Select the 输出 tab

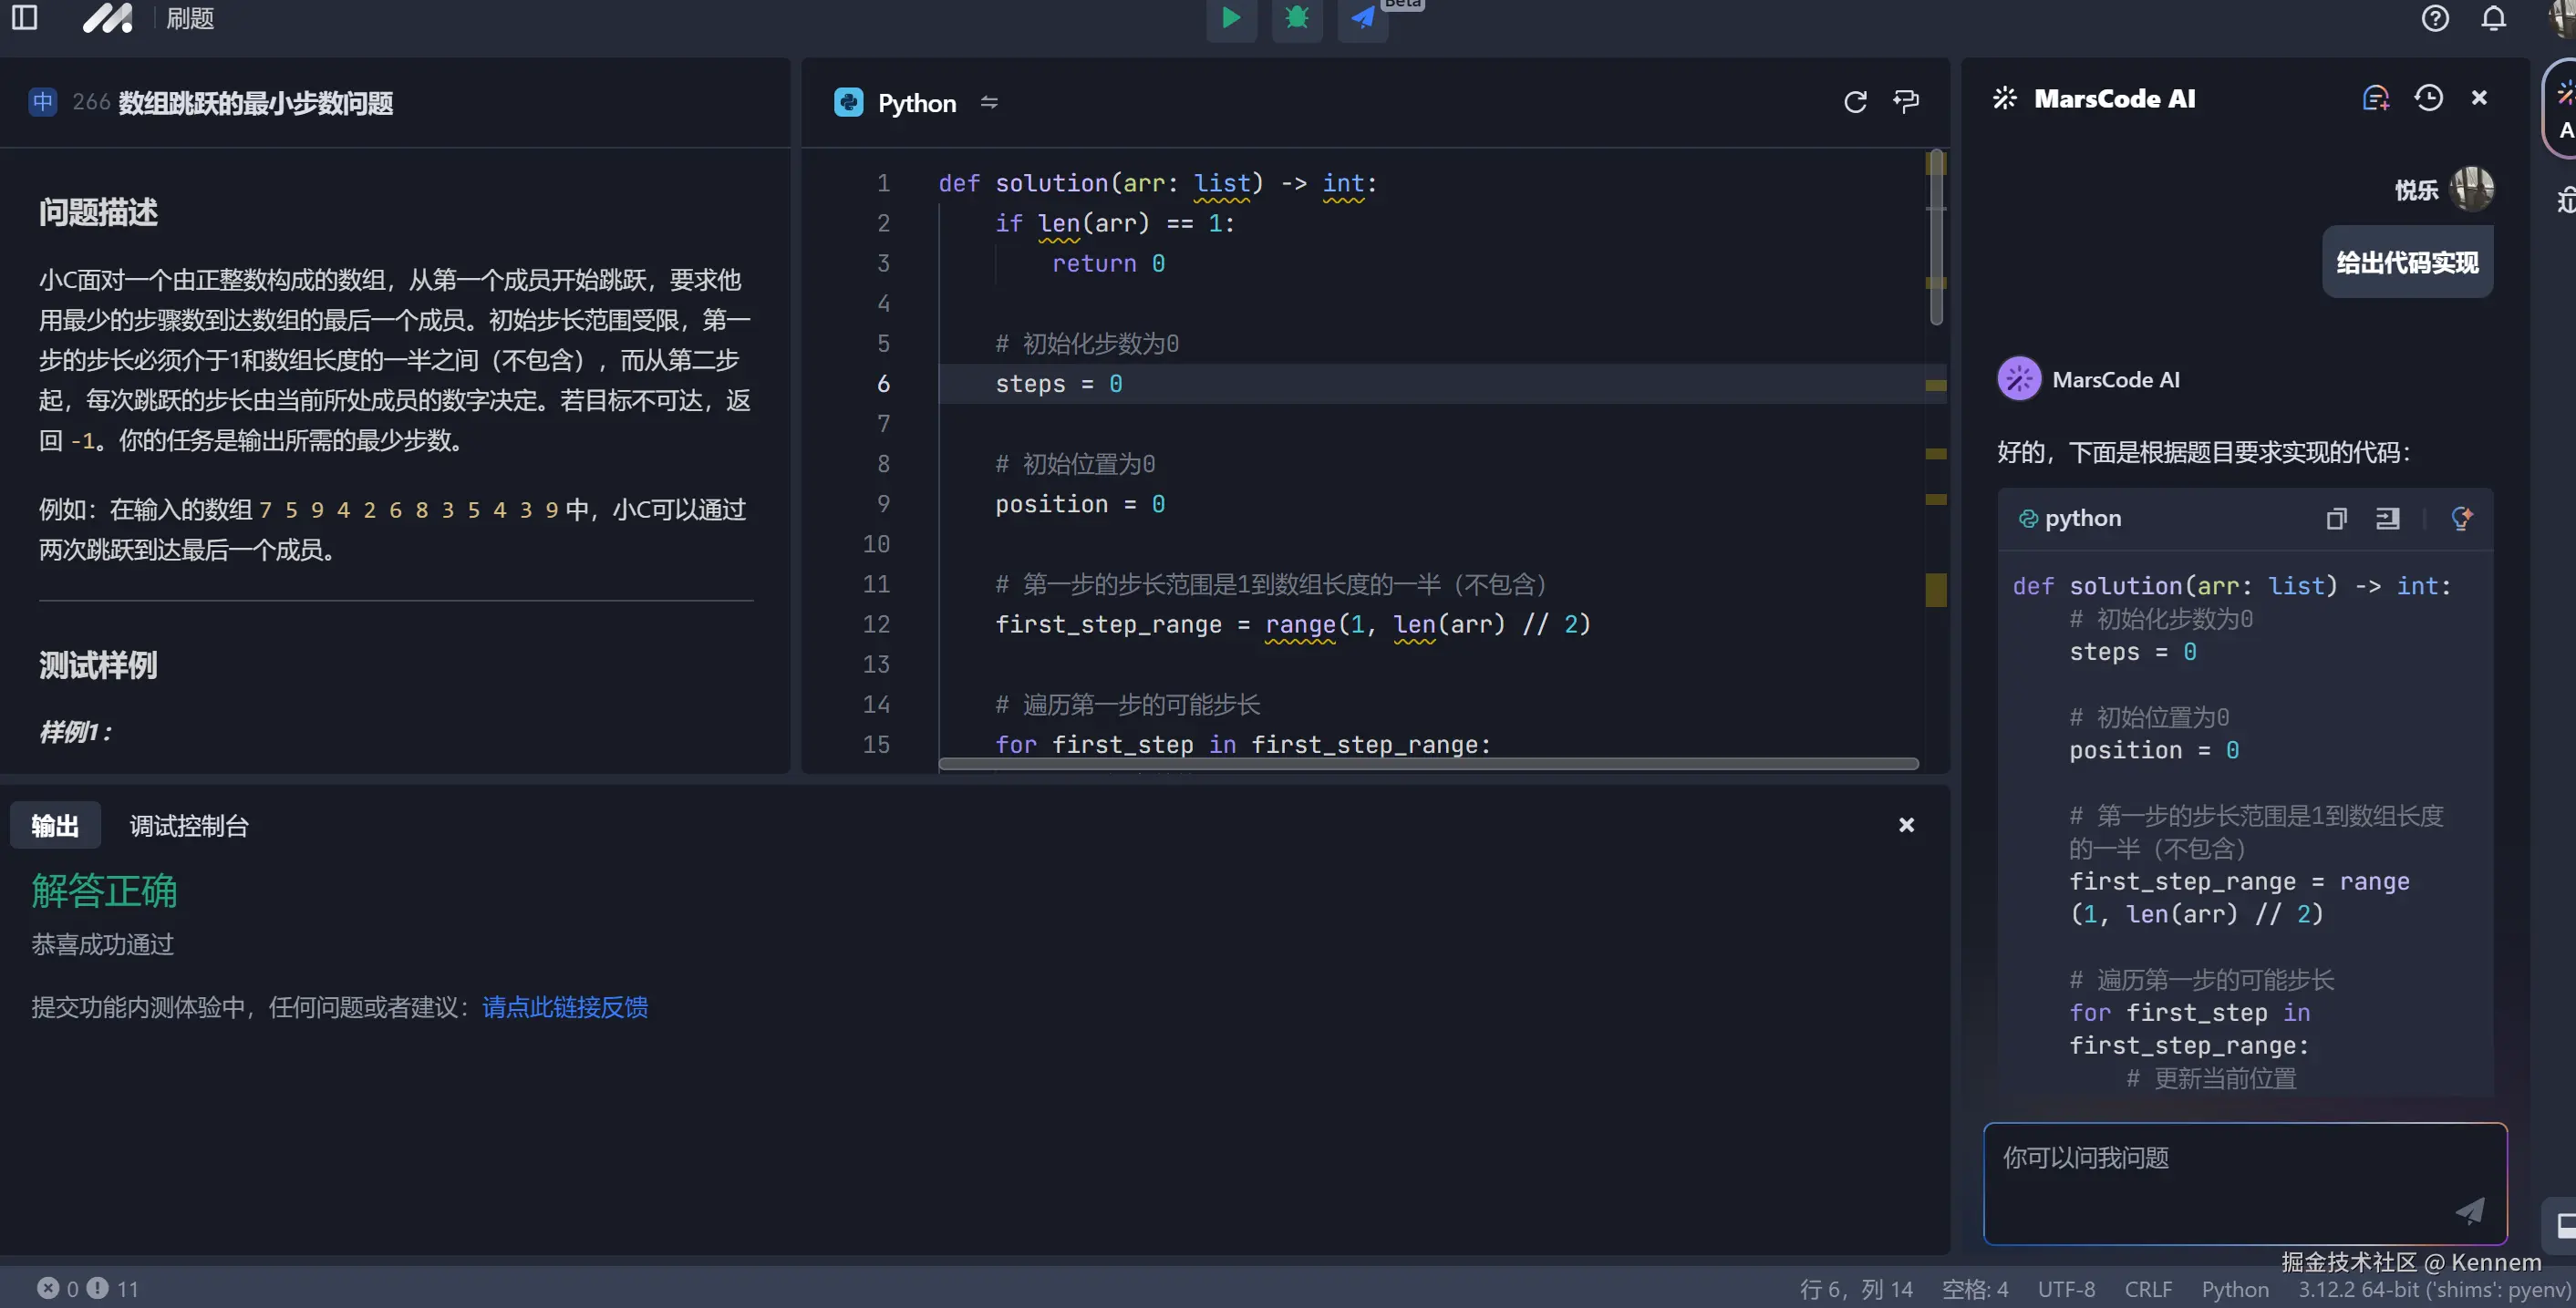(x=55, y=826)
